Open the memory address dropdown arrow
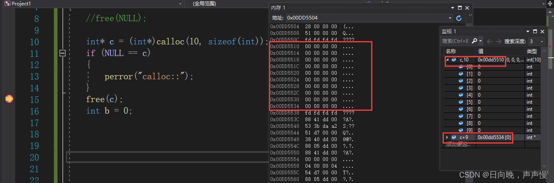 [x=450, y=18]
